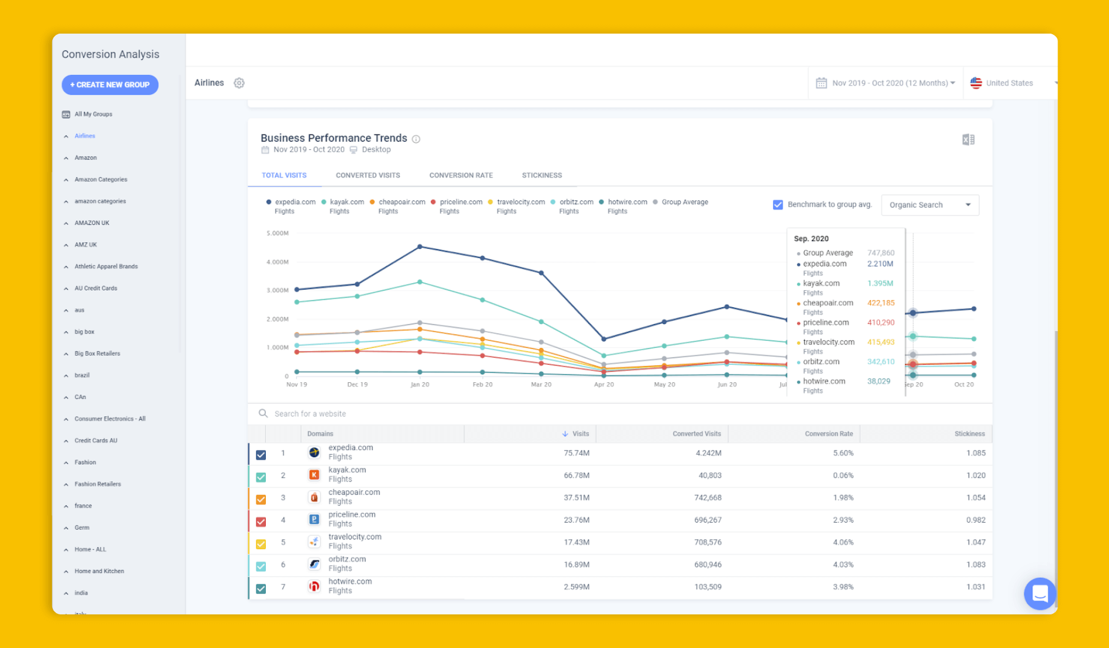This screenshot has height=648, width=1109.
Task: Click the search magnifier icon above the table
Action: click(x=263, y=413)
